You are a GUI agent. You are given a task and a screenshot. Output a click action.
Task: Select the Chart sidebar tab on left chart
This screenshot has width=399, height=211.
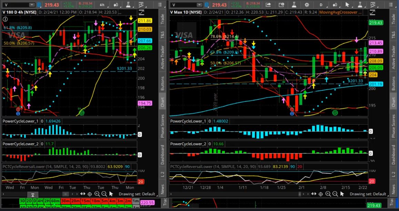click(163, 102)
